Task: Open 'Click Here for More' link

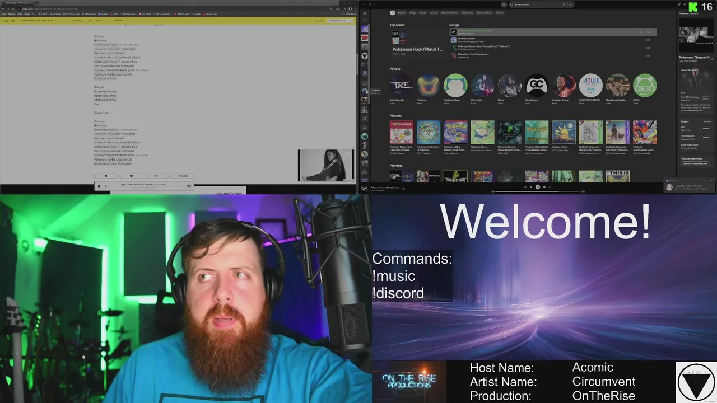Action: tap(229, 193)
